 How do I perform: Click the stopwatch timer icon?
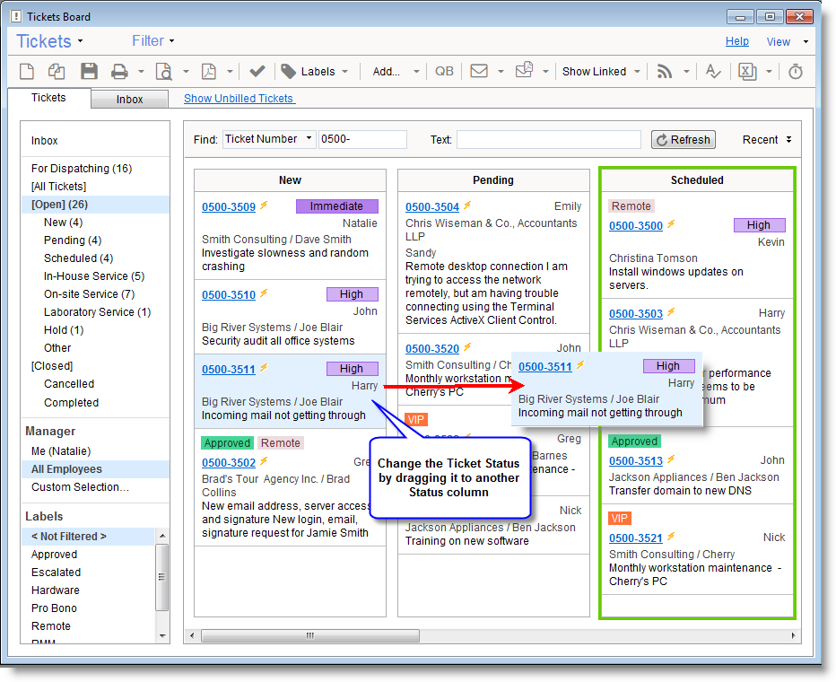tap(795, 72)
